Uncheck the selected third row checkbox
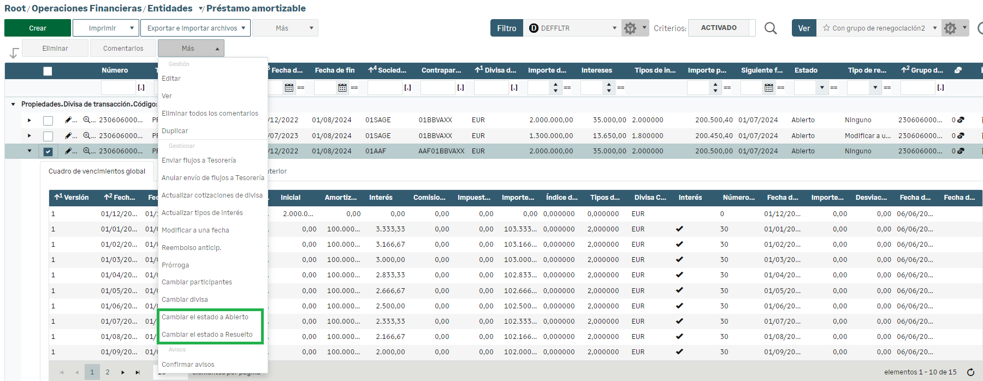Screen dimensions: 983x381 [48, 152]
